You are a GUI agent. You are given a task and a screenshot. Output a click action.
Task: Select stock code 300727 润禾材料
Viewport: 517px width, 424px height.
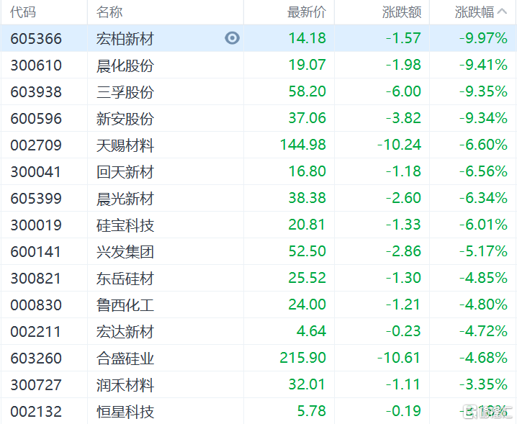click(36, 385)
